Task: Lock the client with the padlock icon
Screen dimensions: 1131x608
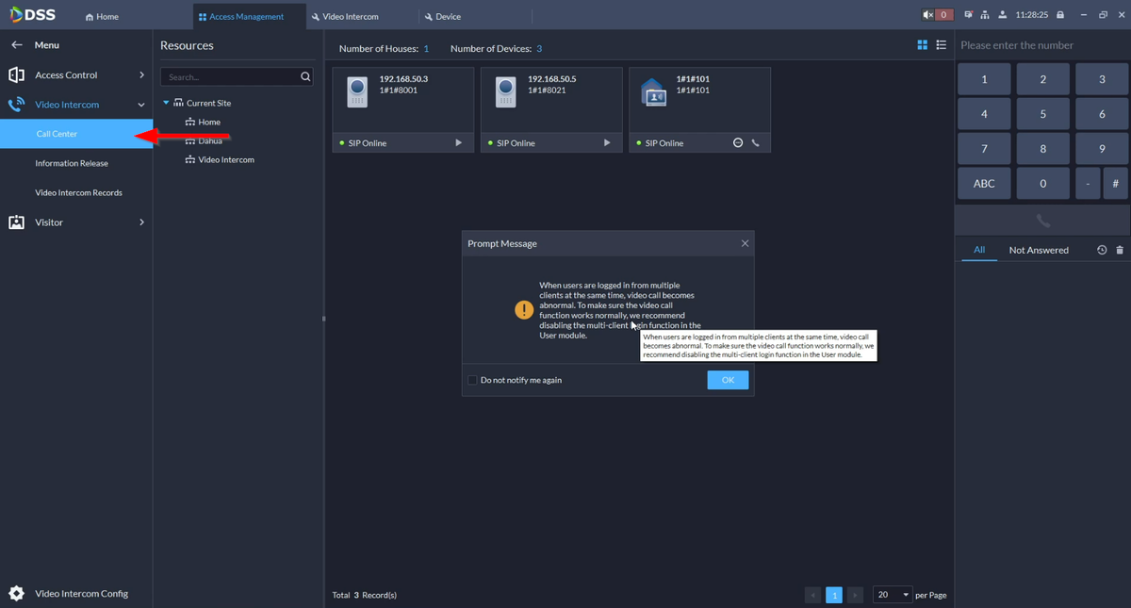Action: pyautogui.click(x=1060, y=15)
